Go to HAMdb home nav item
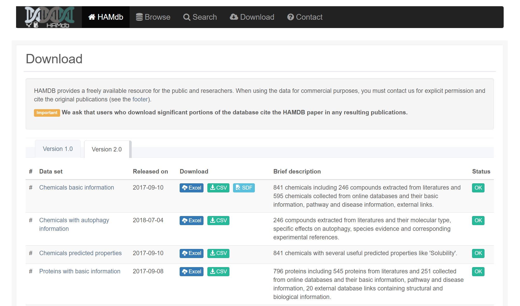Screen dimensions: 520x306 [106, 17]
